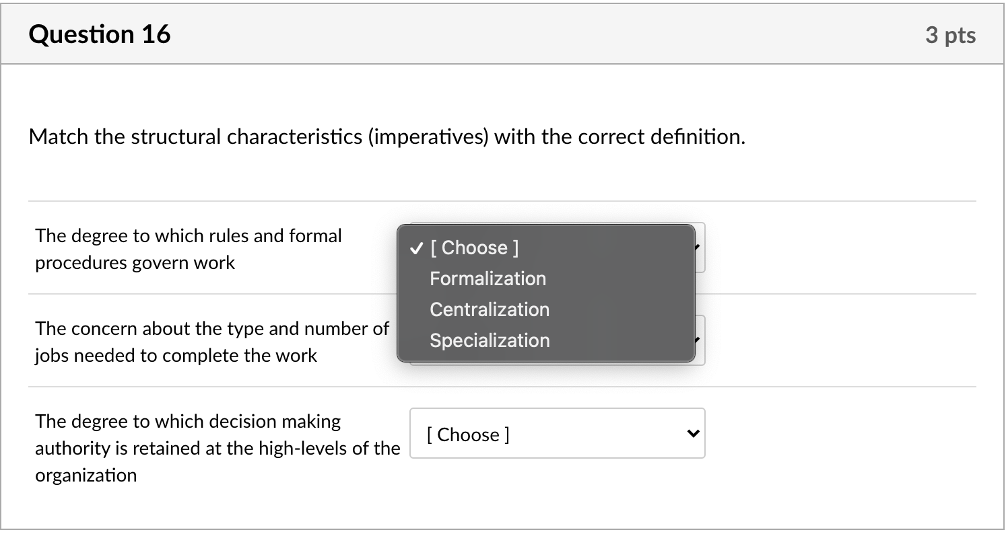Screen dimensions: 1006x534
Task: Click the checkmark beside [ Choose ] option
Action: tap(416, 248)
